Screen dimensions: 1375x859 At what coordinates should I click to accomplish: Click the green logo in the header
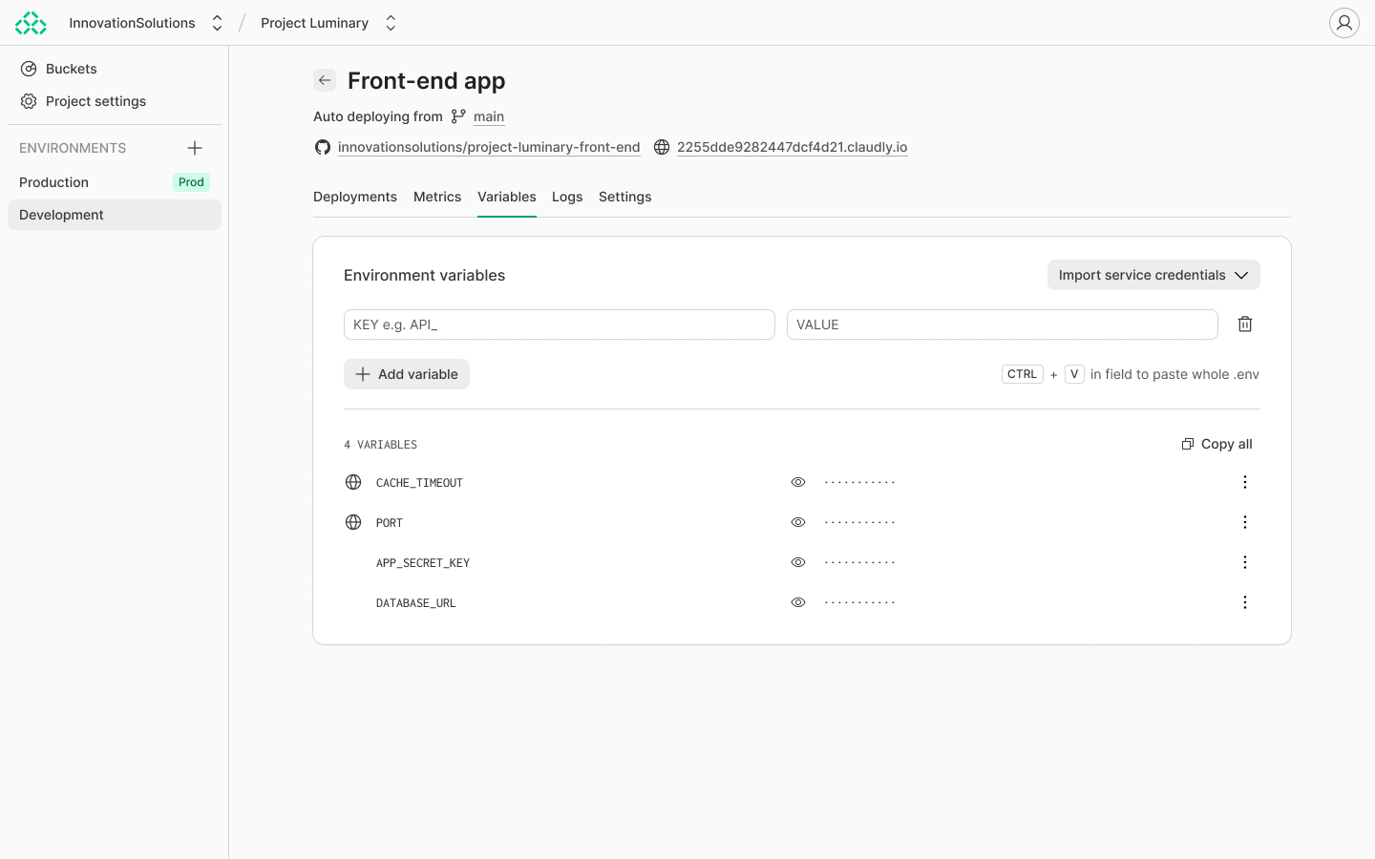(31, 23)
